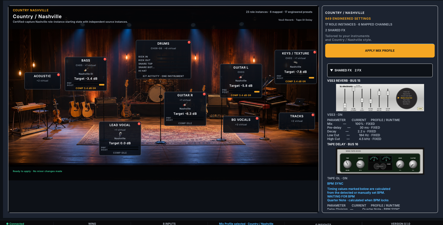
Task: Click 'COMP IDLE' in Lead Vocal card
Action: (x=120, y=153)
